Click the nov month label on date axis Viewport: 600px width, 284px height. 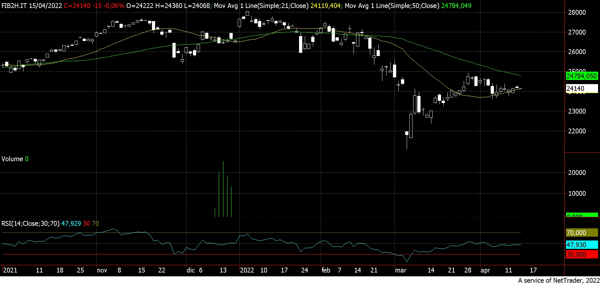[102, 271]
